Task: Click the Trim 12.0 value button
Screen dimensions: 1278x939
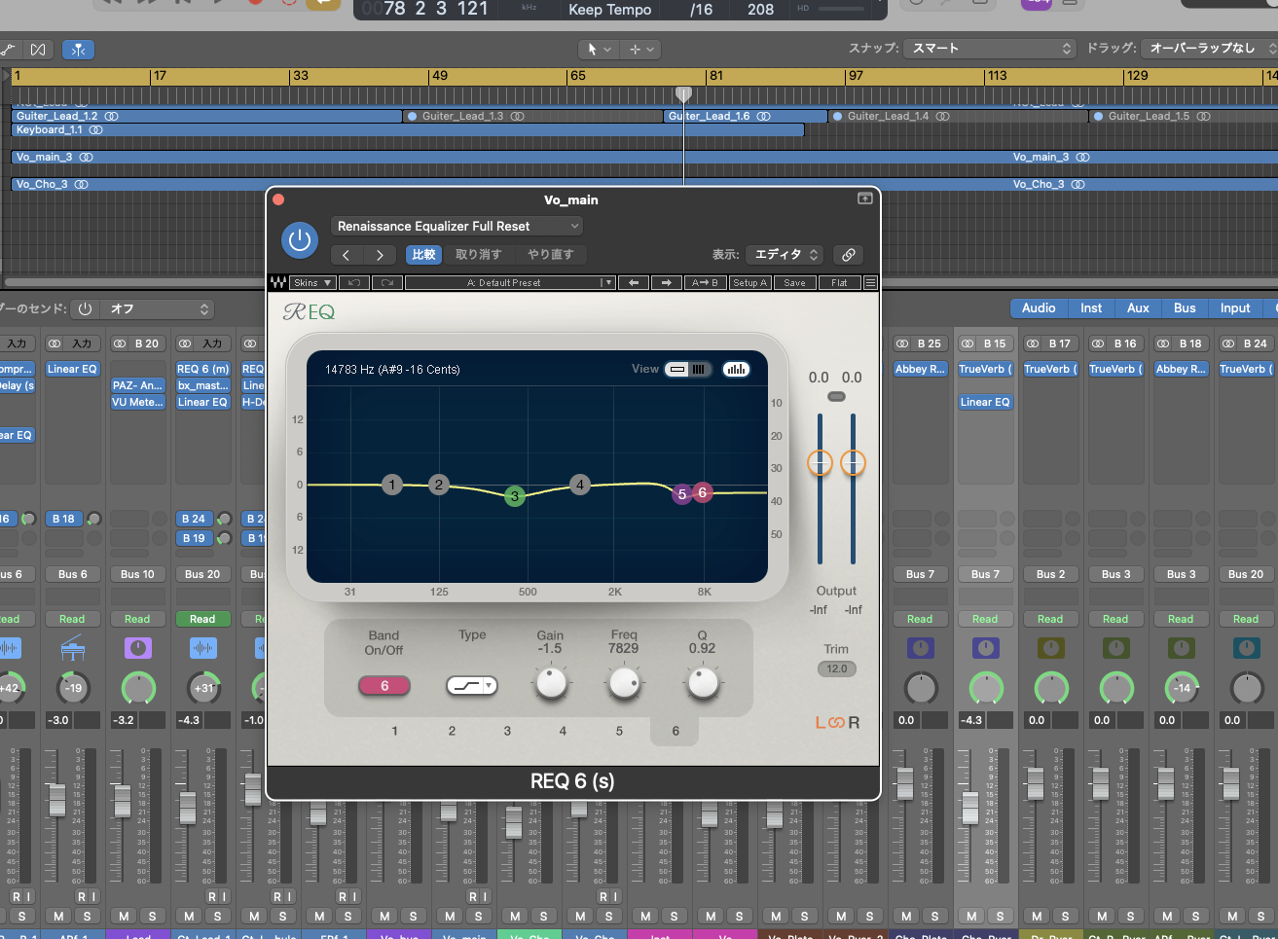Action: pos(837,668)
